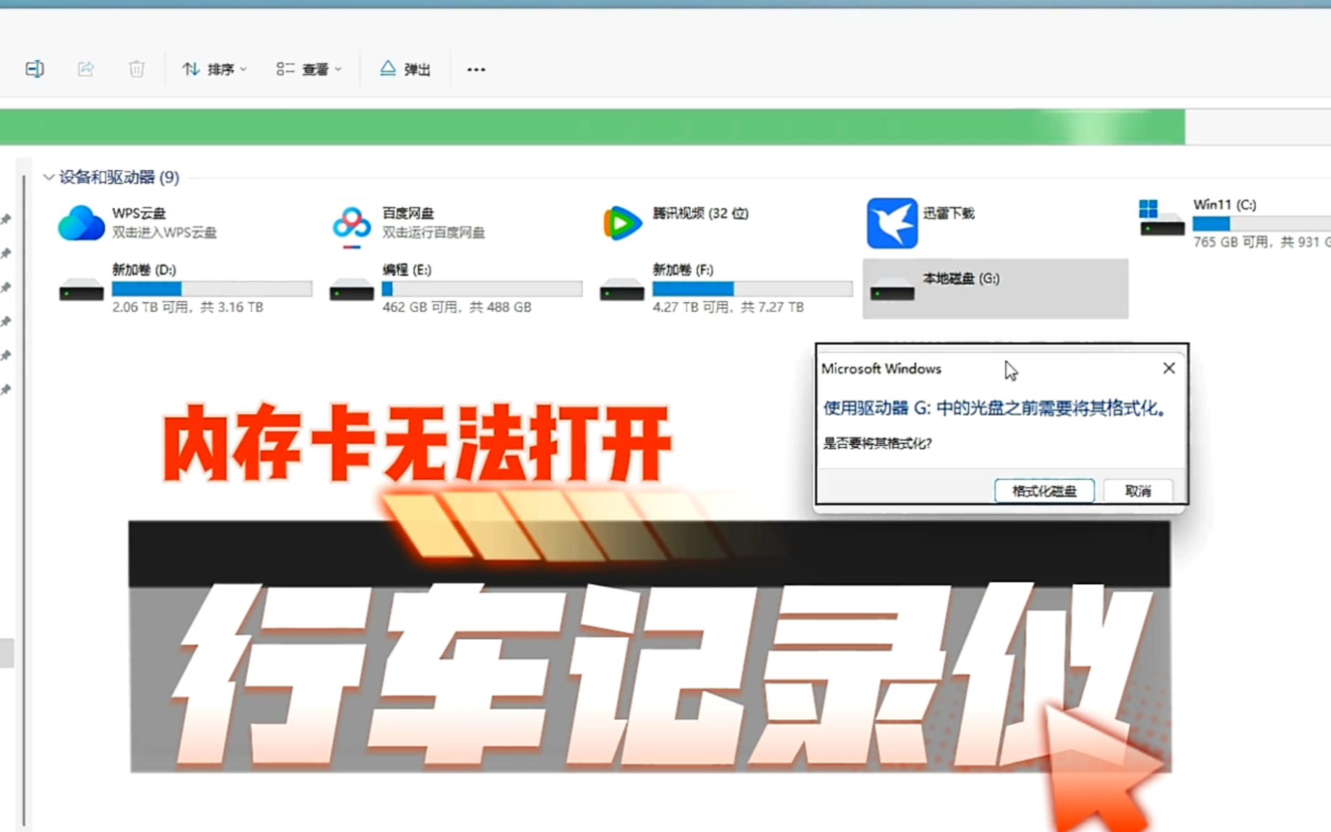Click the dialog message about formatting drive G:
The image size is (1331, 832).
coord(995,408)
